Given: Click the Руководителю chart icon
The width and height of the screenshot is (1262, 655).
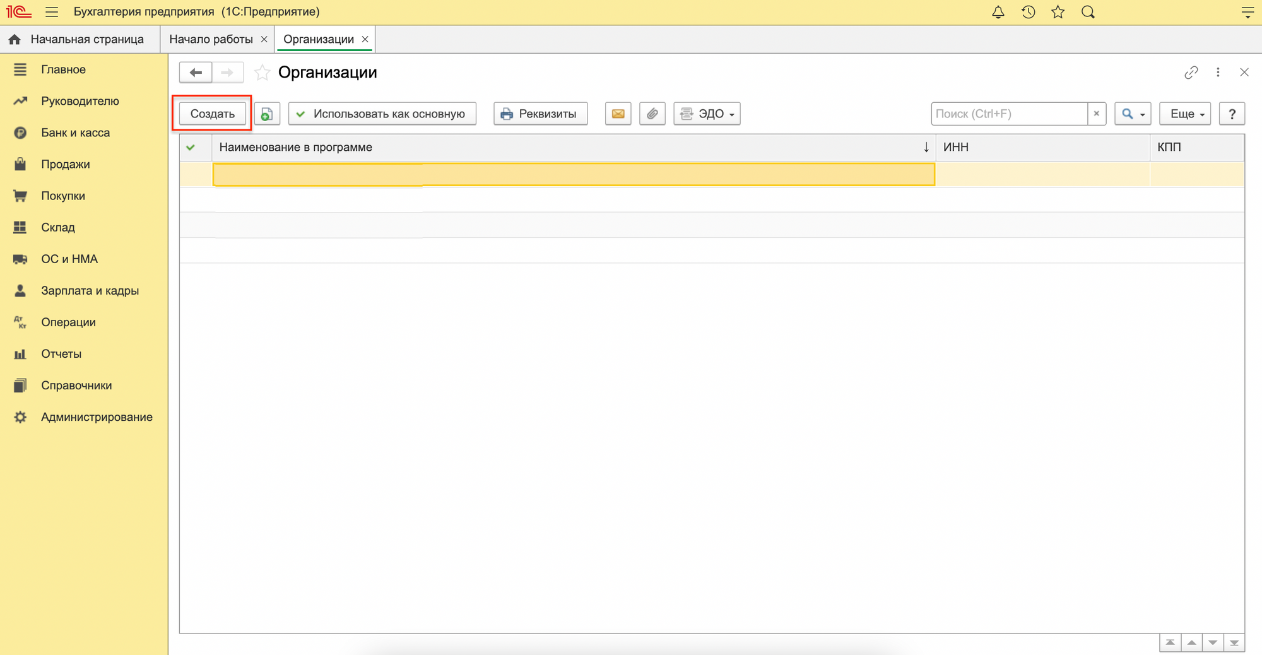Looking at the screenshot, I should 20,101.
